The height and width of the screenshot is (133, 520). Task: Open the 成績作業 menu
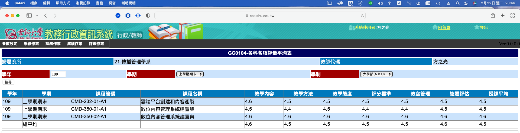[x=74, y=44]
